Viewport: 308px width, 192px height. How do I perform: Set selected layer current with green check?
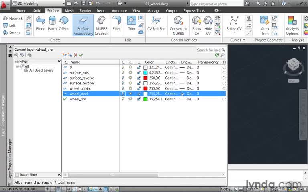[81, 55]
